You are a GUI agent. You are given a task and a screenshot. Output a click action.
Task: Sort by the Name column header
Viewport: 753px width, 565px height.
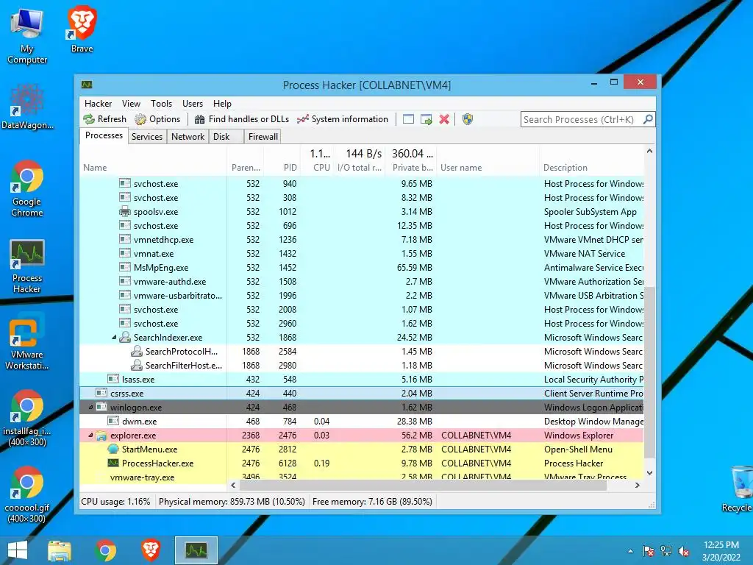tap(153, 168)
